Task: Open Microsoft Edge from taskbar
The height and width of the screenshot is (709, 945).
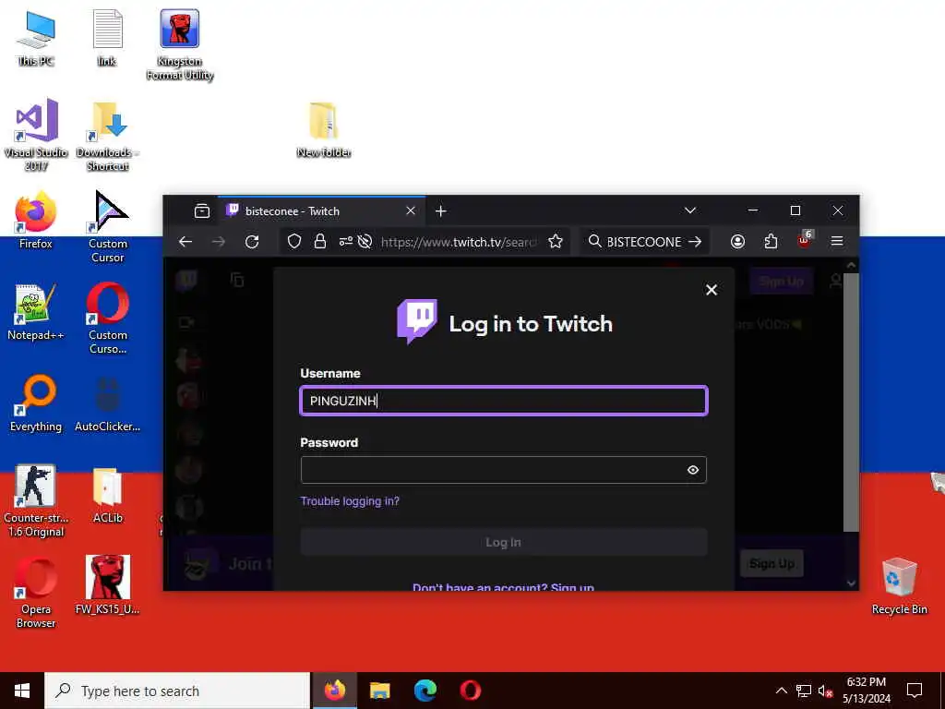Action: click(x=425, y=691)
